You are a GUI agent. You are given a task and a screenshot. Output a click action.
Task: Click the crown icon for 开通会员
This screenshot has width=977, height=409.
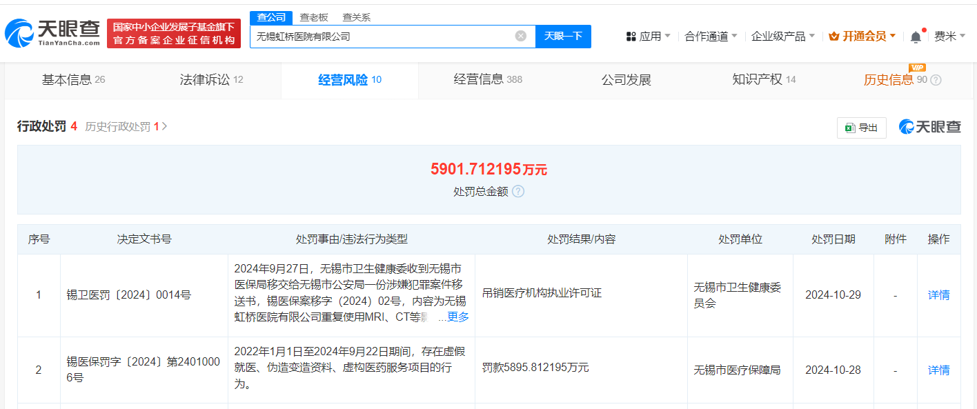(833, 37)
